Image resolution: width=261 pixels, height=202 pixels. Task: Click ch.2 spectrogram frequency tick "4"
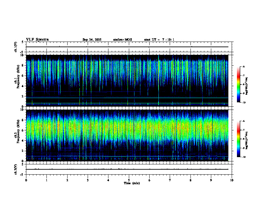23,141
